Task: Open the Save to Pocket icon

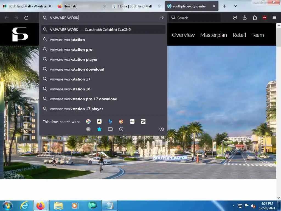Action: (x=235, y=18)
